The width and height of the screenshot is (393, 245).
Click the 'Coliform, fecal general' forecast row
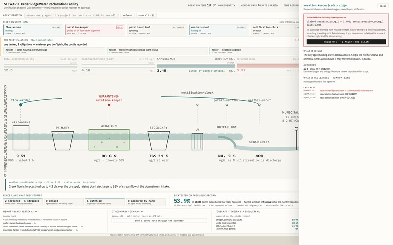click(257, 229)
